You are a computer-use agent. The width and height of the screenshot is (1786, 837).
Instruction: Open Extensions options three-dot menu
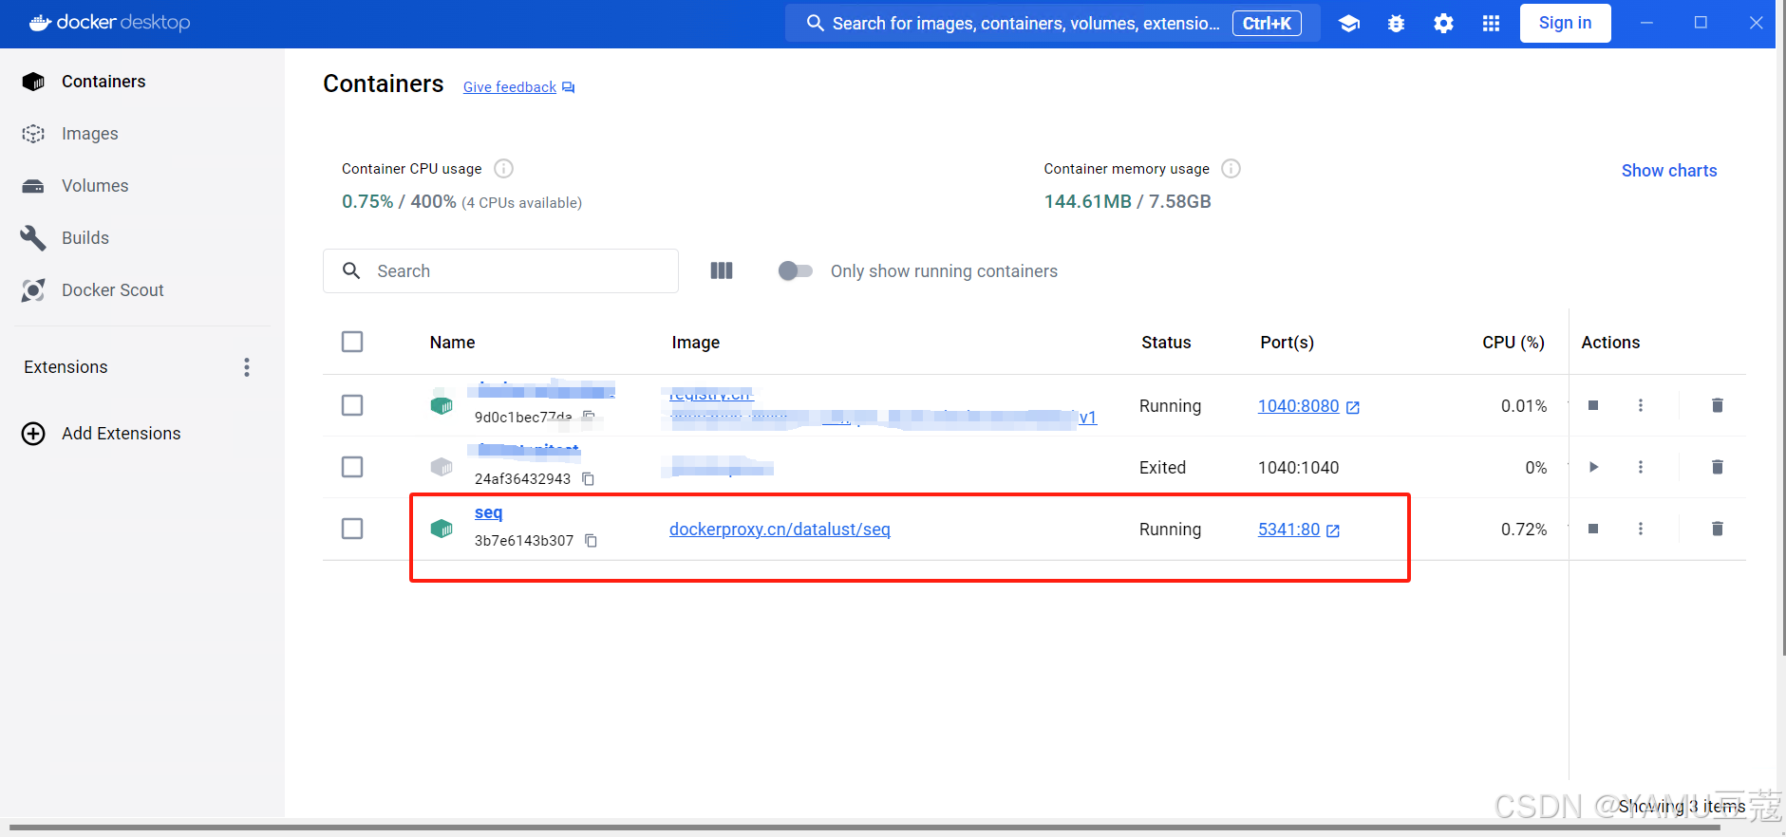coord(247,367)
